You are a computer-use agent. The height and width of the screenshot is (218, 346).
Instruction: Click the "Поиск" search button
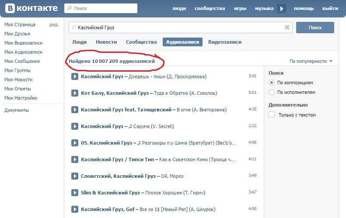tap(315, 28)
